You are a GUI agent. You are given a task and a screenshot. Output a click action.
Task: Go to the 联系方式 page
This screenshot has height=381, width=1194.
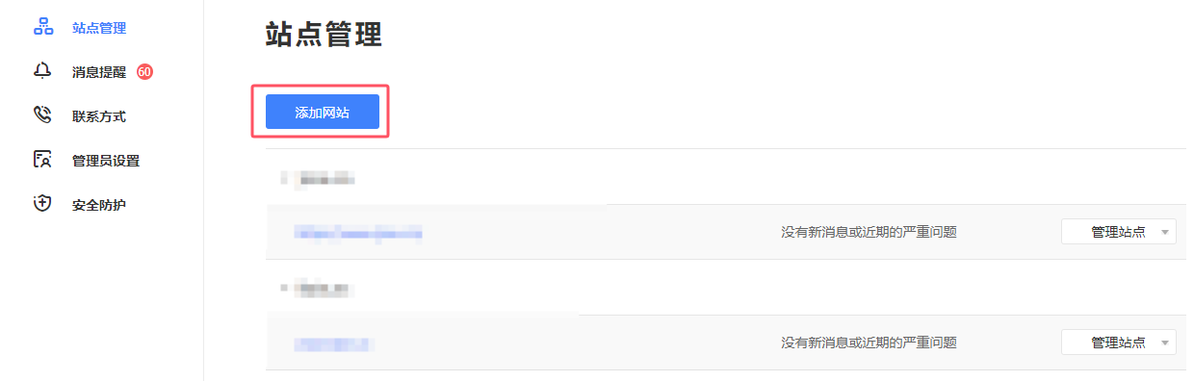[99, 116]
